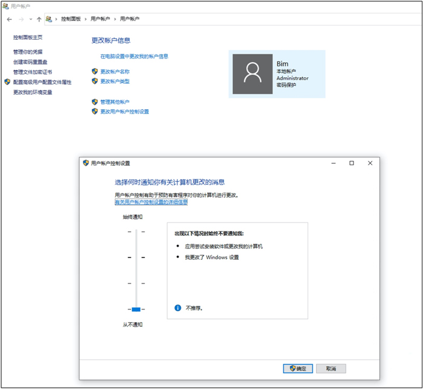Select 控制面板 in the breadcrumb path

pos(71,19)
